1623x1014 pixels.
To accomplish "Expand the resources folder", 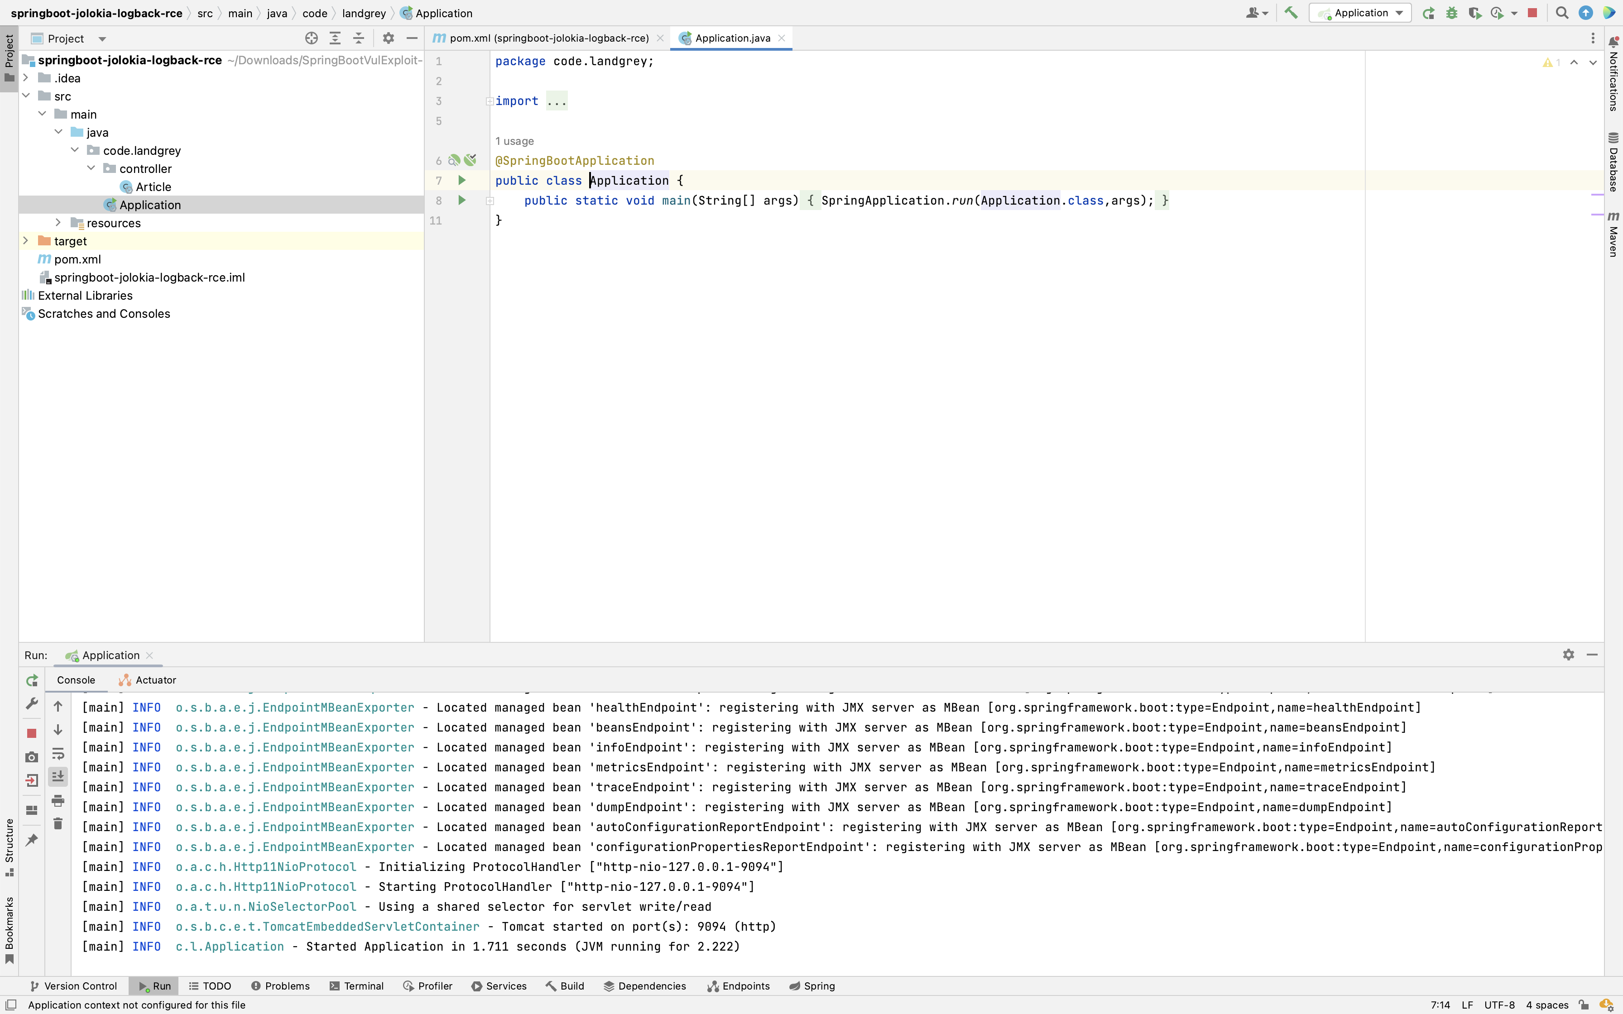I will click(x=58, y=223).
